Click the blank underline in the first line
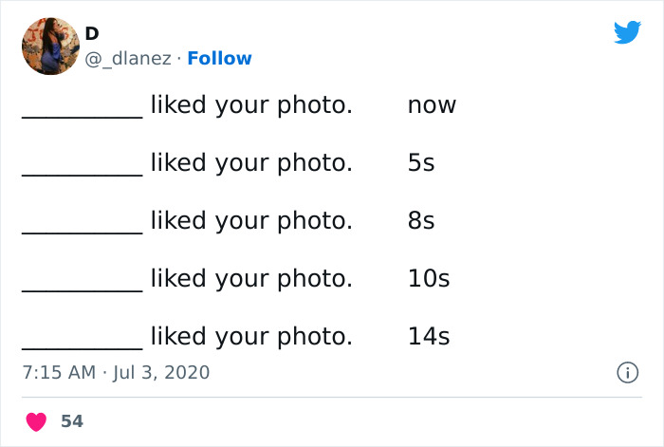The width and height of the screenshot is (664, 447). 82,112
